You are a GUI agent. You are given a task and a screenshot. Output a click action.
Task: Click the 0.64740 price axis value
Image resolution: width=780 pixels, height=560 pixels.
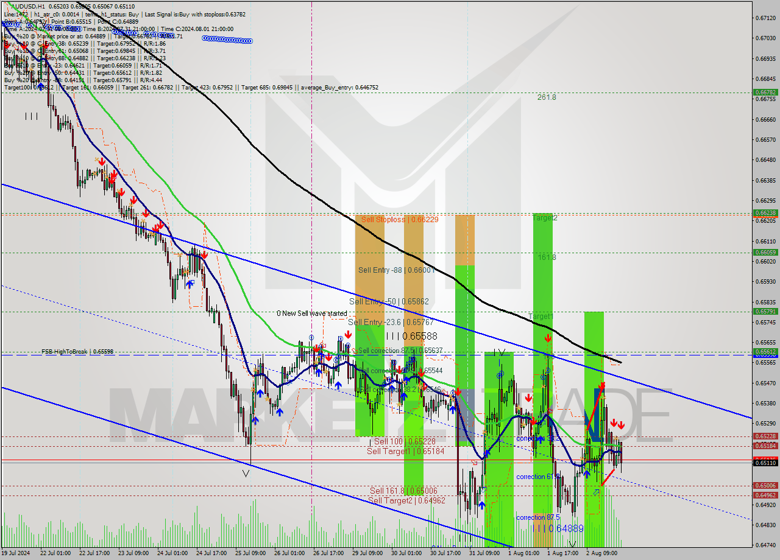click(765, 545)
